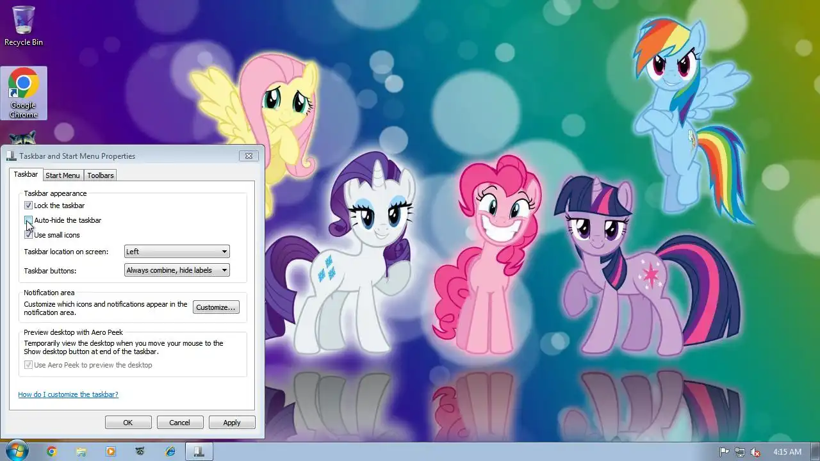Click the Customize... button

click(x=216, y=307)
